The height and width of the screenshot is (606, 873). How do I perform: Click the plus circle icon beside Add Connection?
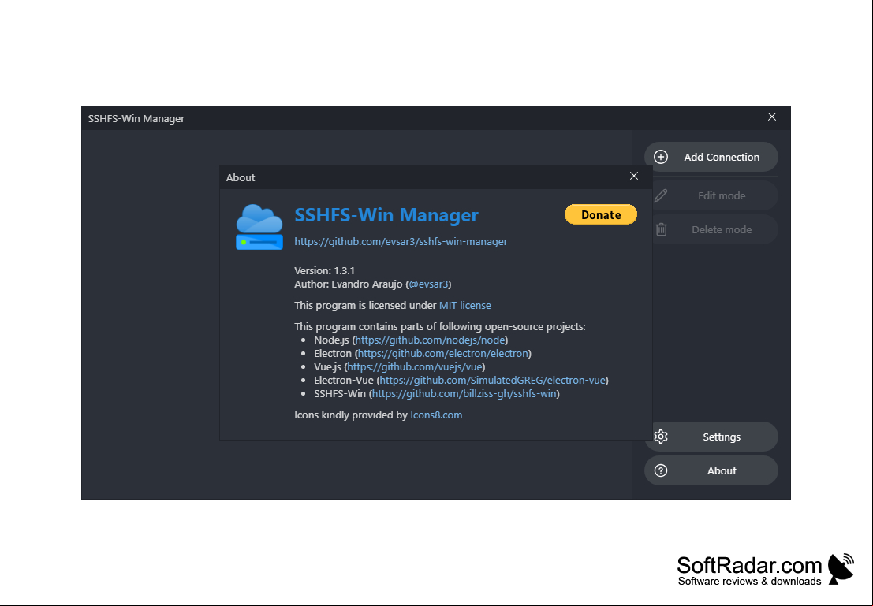tap(661, 157)
